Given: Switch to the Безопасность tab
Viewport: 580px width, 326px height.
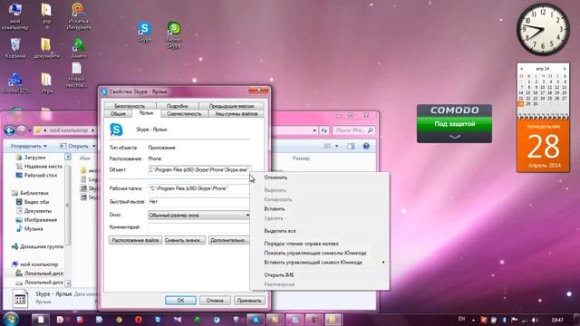Looking at the screenshot, I should [x=130, y=106].
